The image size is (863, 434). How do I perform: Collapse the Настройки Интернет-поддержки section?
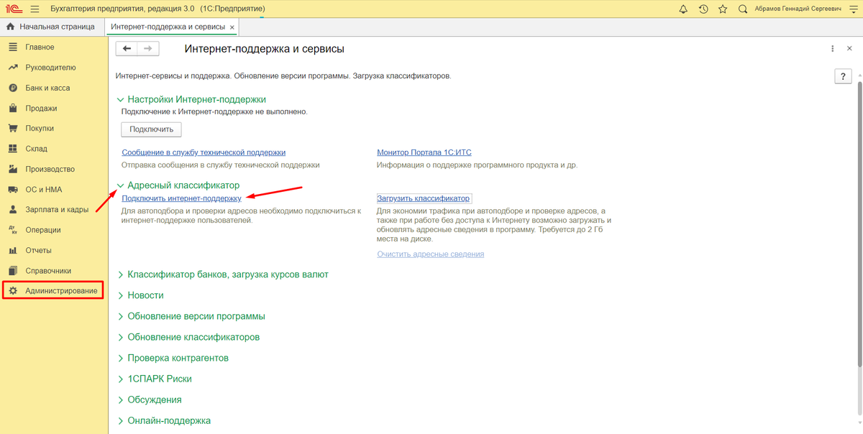[120, 100]
